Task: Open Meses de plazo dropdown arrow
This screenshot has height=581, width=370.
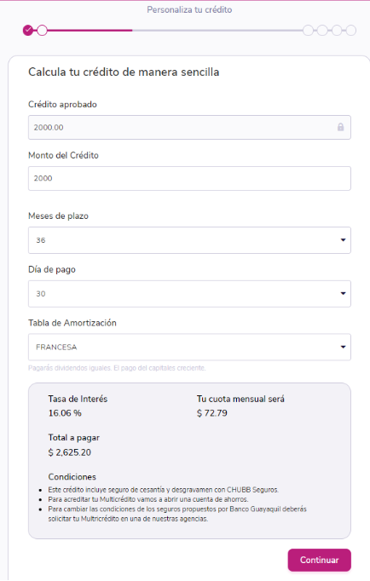Action: (343, 240)
